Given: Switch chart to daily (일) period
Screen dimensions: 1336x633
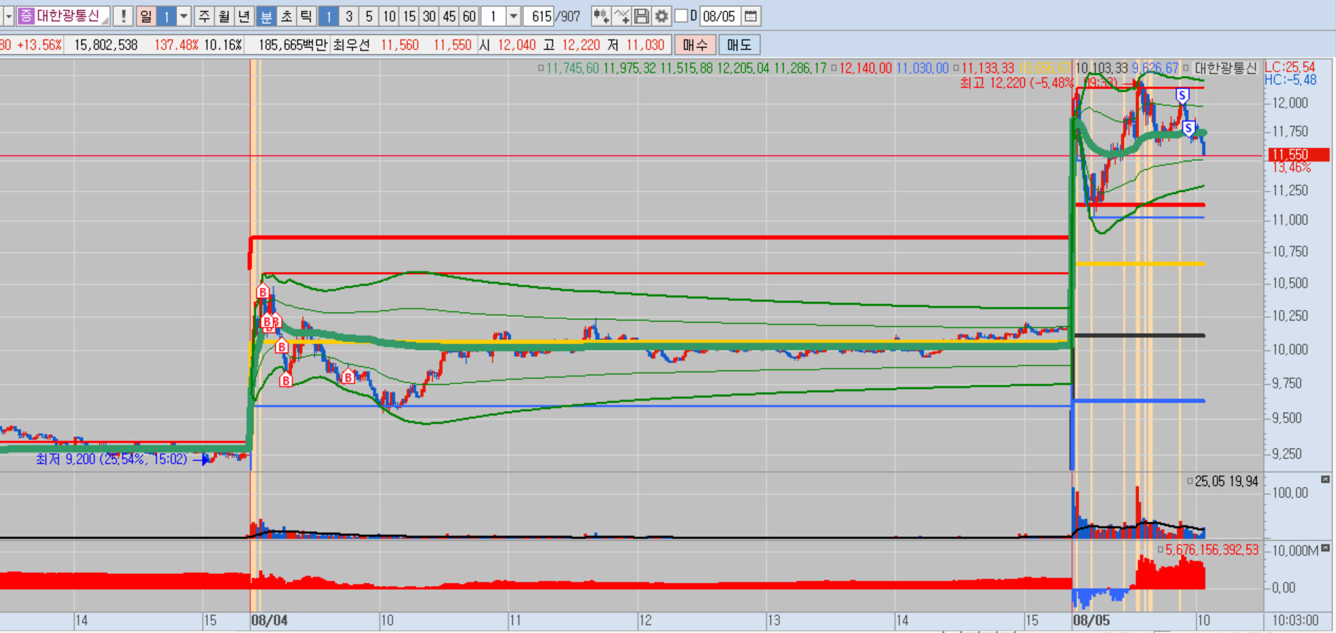Looking at the screenshot, I should [x=145, y=15].
